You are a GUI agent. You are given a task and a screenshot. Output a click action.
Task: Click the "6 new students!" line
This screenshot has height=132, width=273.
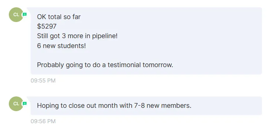61,46
